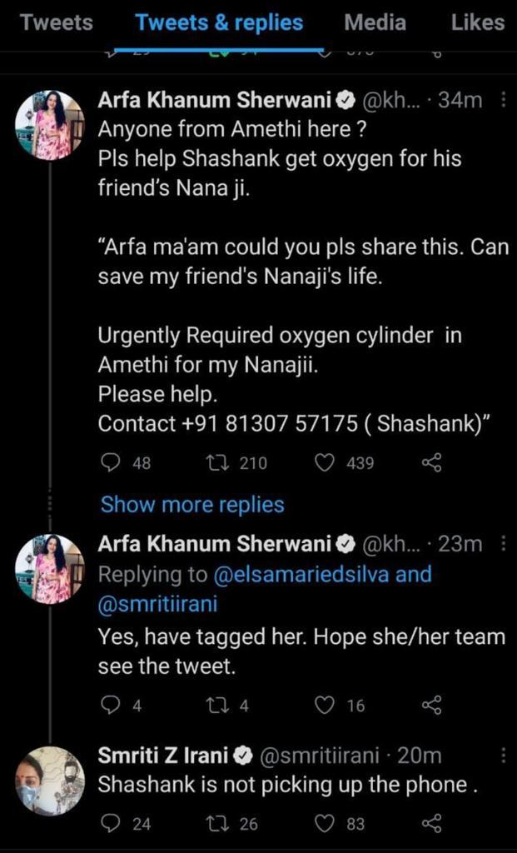The image size is (517, 853).
Task: Open more options on Smriti Irani's tweet
Action: 503,756
